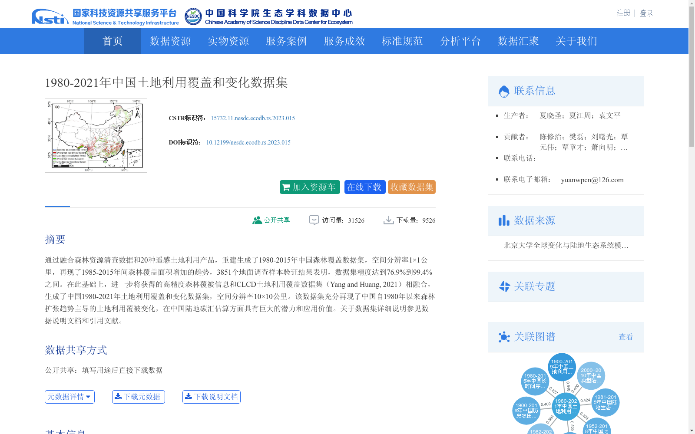This screenshot has height=434, width=695.
Task: Click the download count icon
Action: pyautogui.click(x=388, y=220)
